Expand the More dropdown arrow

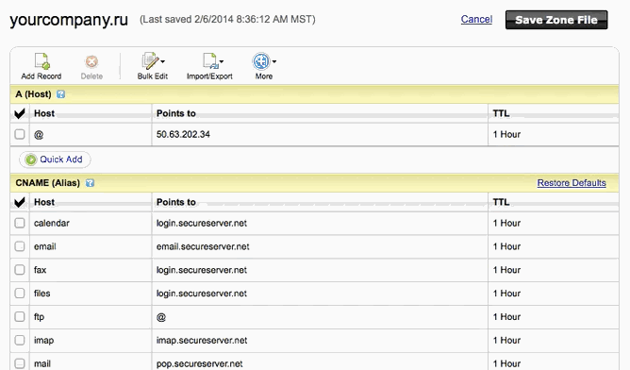[274, 61]
